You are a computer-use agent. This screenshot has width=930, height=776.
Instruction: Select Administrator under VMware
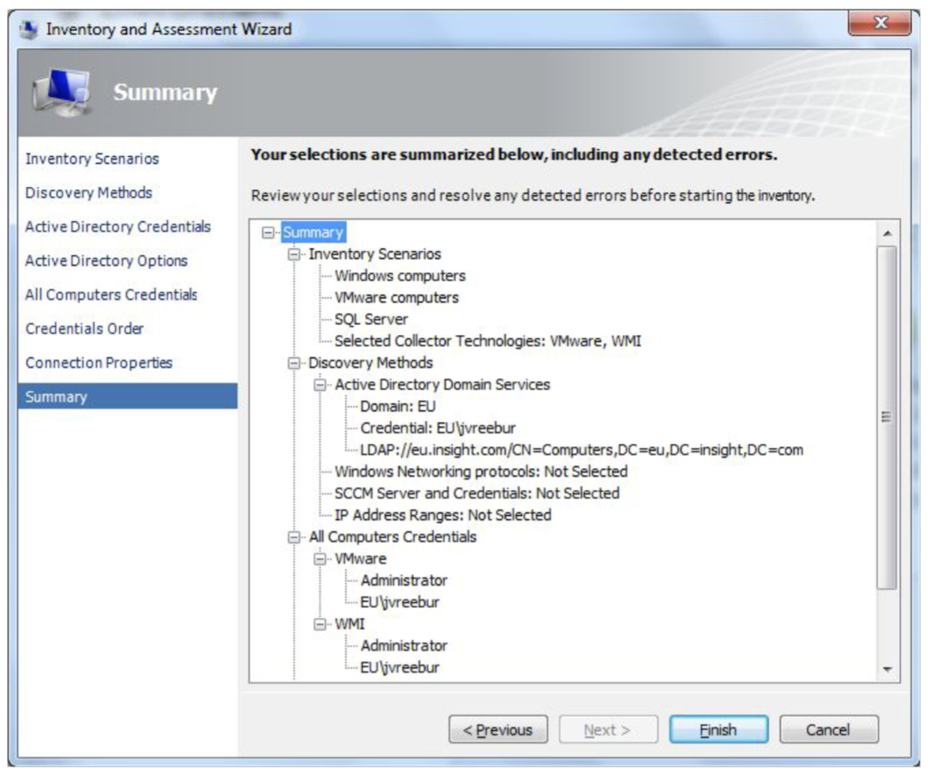[404, 581]
